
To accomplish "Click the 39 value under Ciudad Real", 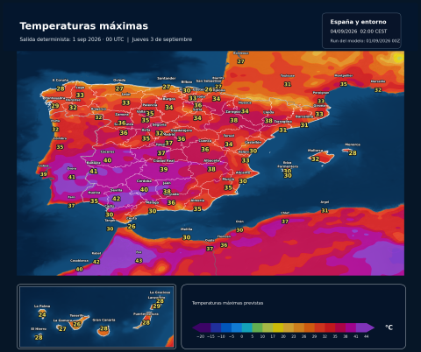I will click(x=164, y=170).
